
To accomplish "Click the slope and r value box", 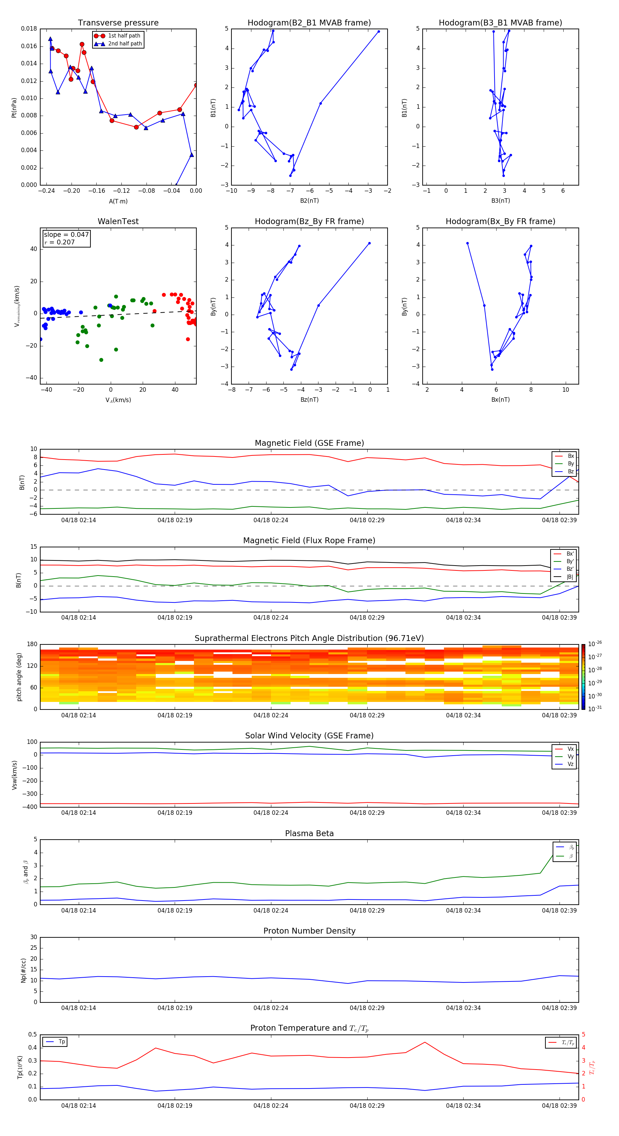I will (66, 238).
